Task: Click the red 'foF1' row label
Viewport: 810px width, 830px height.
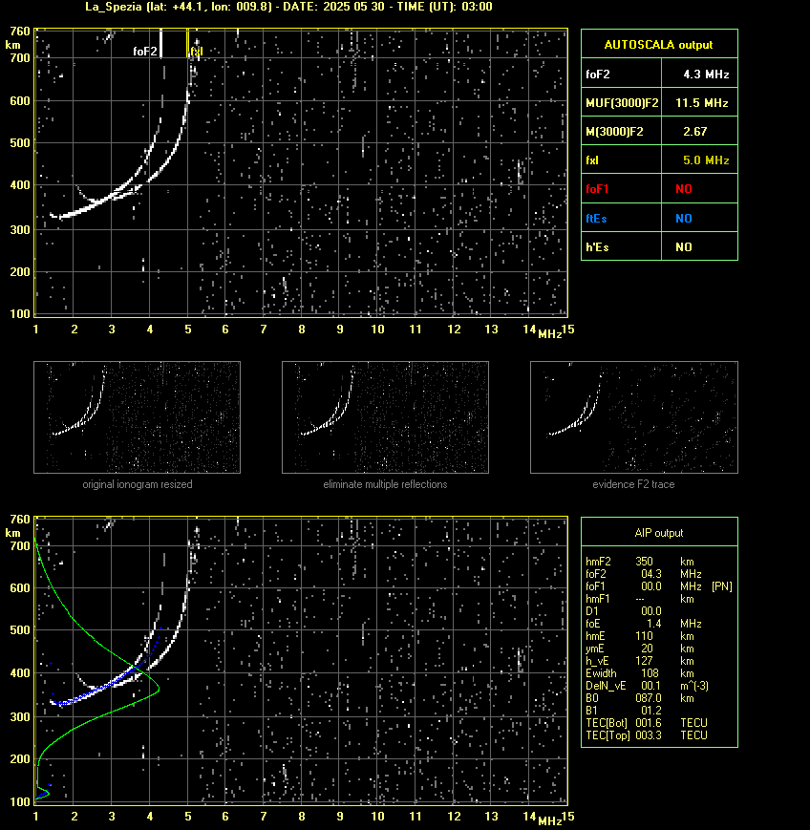Action: tap(597, 188)
